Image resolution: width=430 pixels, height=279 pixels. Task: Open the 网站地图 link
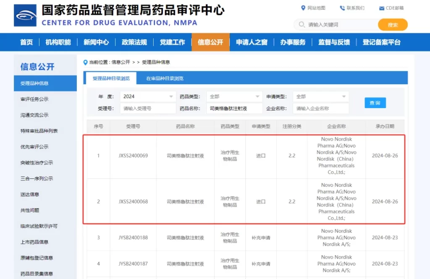pyautogui.click(x=316, y=8)
